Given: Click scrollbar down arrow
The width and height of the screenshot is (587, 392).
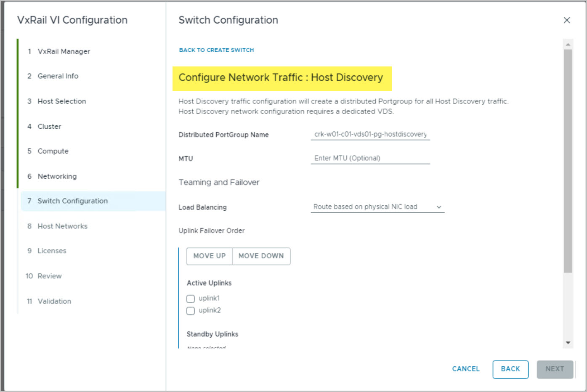Looking at the screenshot, I should (568, 343).
